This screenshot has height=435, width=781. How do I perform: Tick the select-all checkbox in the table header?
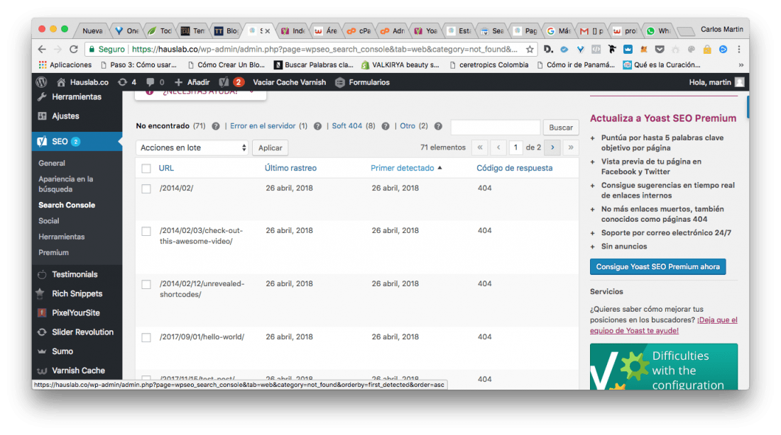(x=146, y=169)
